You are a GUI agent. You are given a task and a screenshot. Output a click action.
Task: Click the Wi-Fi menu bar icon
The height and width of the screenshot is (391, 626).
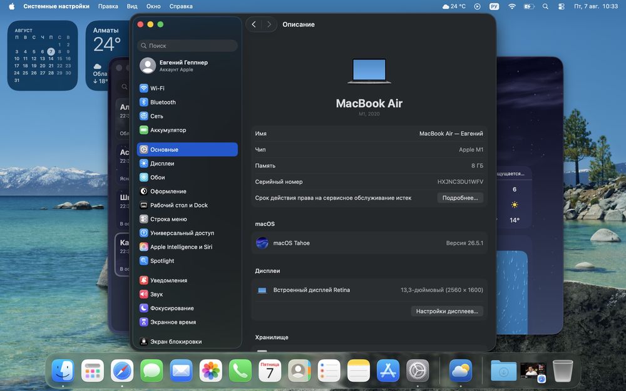click(512, 6)
